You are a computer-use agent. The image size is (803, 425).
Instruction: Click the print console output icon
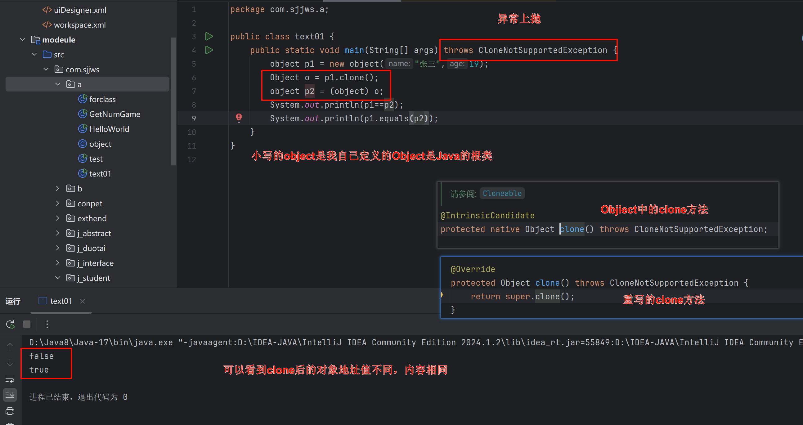(x=10, y=411)
